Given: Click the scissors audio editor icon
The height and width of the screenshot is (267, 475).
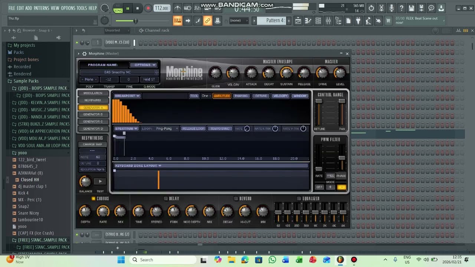Looking at the screenshot, I should [381, 8].
